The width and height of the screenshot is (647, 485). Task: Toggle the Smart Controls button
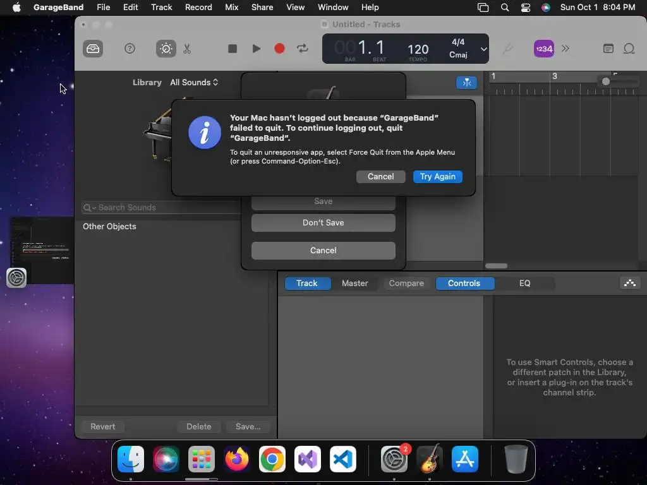click(166, 49)
